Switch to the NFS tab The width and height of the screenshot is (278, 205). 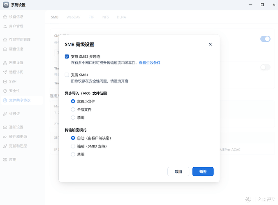click(106, 17)
